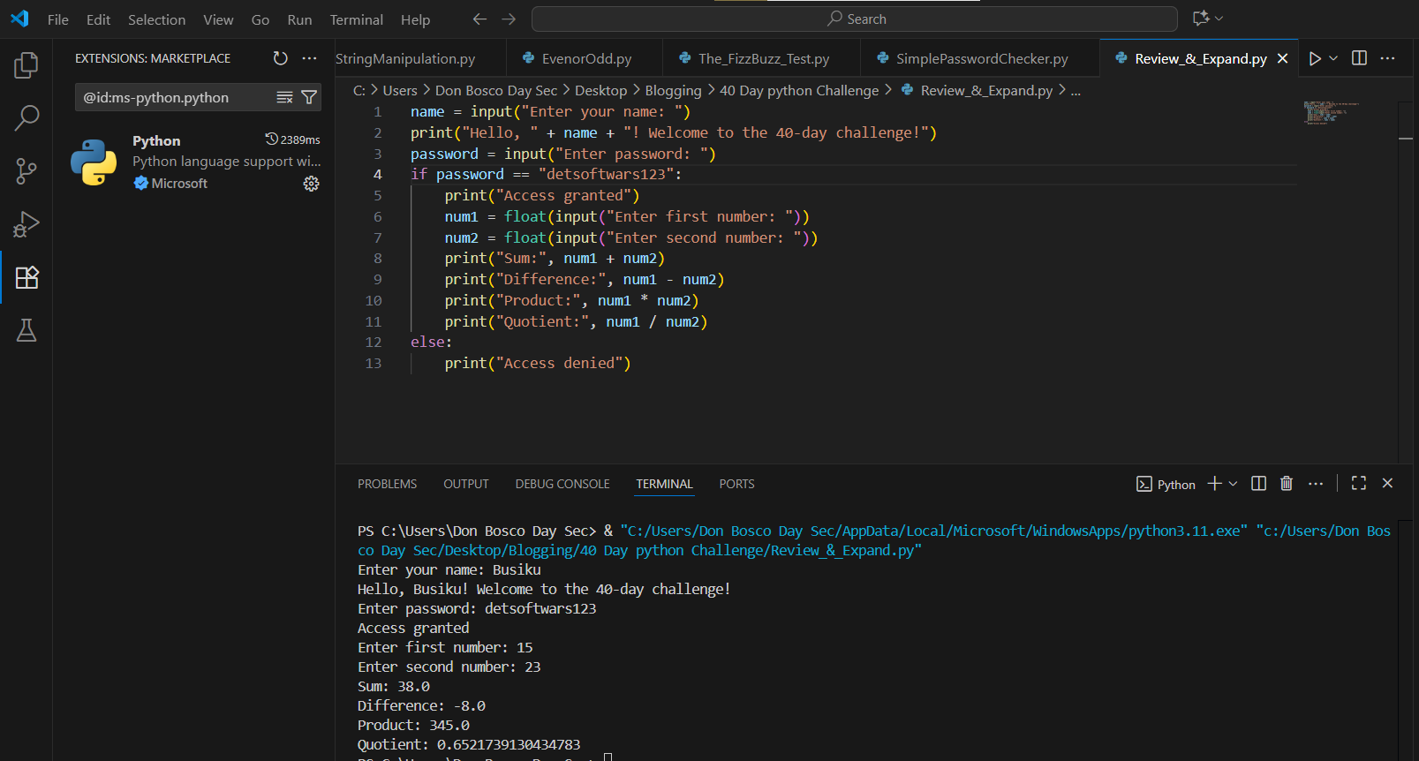Switch to the DEBUG CONSOLE panel tab

point(562,484)
